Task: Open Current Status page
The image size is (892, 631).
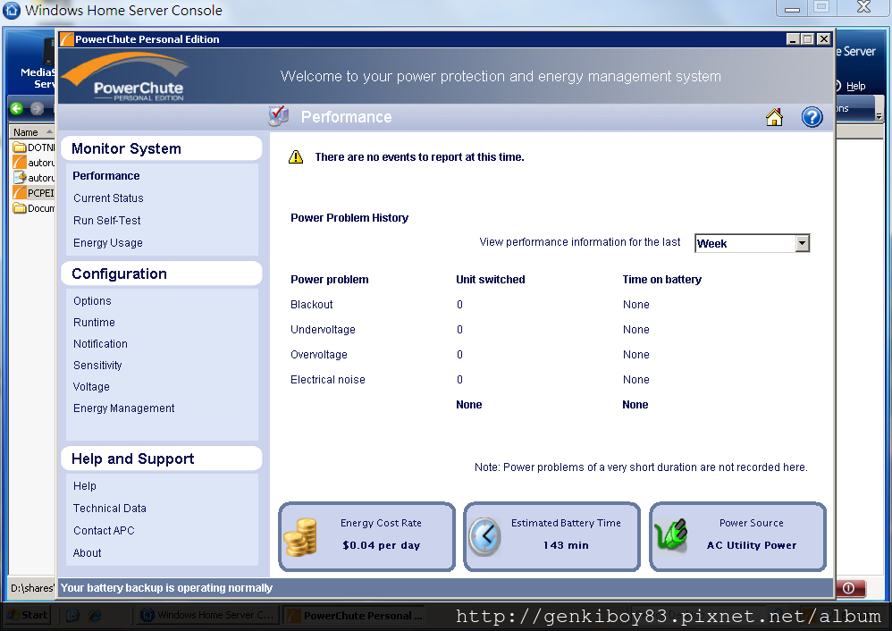Action: pyautogui.click(x=108, y=198)
